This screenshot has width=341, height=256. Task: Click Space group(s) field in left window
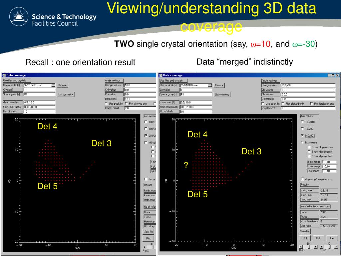tap(39, 94)
